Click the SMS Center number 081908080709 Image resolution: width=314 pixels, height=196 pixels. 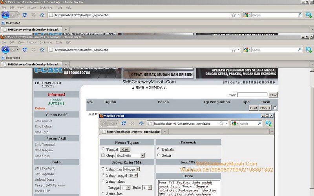(x=259, y=82)
